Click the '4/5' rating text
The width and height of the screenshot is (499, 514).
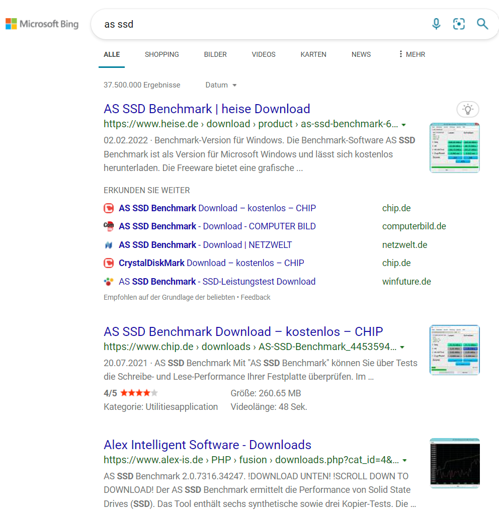pos(110,393)
